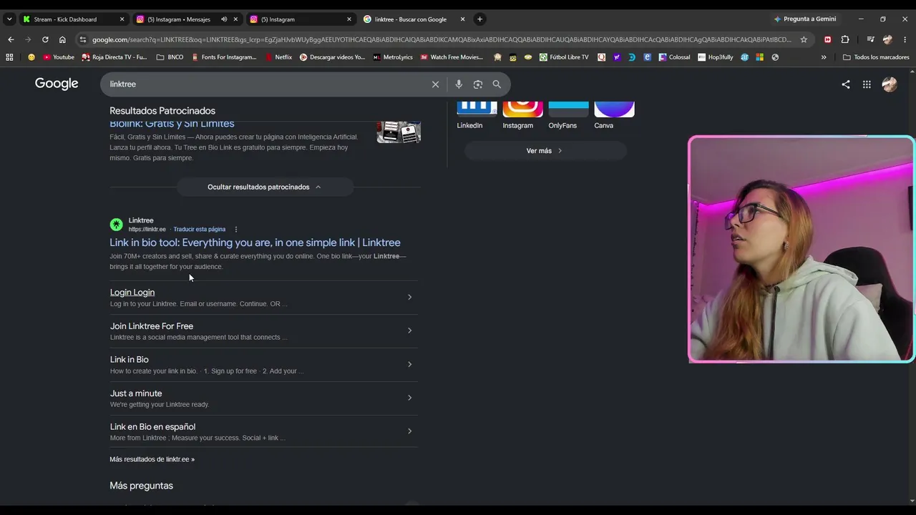Open the media control icon in toolbar
The image size is (916, 515).
click(x=870, y=39)
